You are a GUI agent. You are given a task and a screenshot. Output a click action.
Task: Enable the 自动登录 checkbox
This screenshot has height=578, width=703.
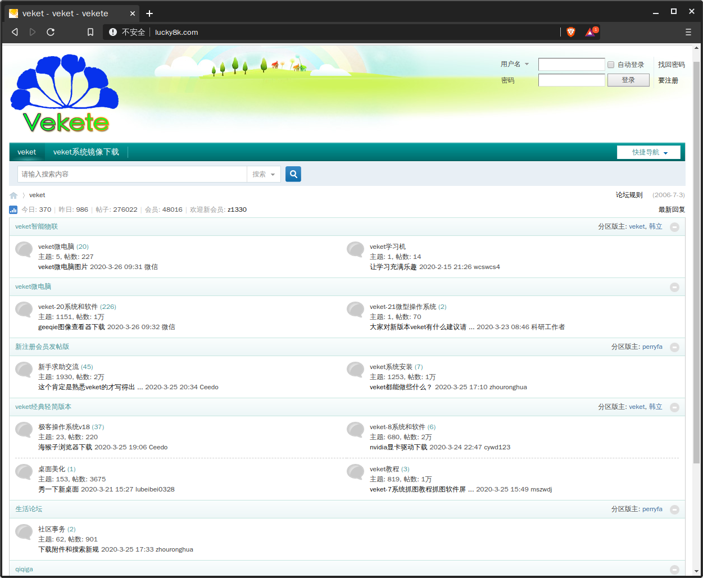611,65
